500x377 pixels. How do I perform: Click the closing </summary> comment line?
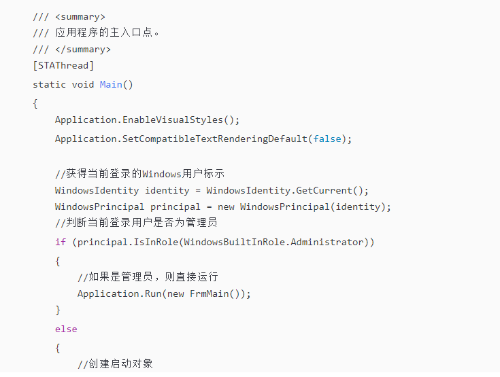[x=71, y=50]
